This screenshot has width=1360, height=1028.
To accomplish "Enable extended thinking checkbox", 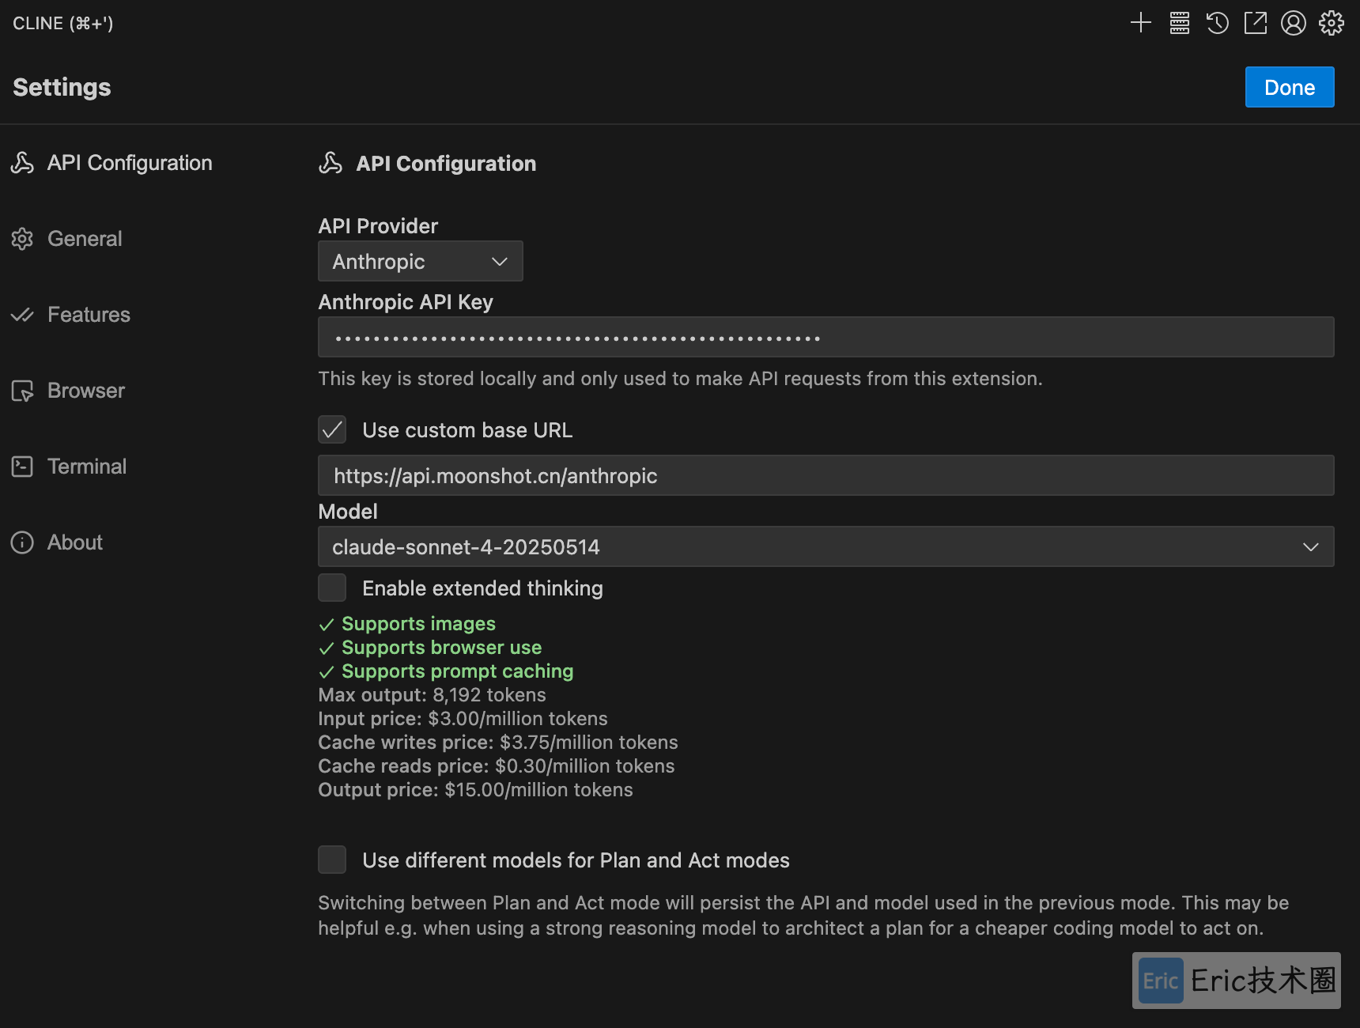I will coord(332,588).
